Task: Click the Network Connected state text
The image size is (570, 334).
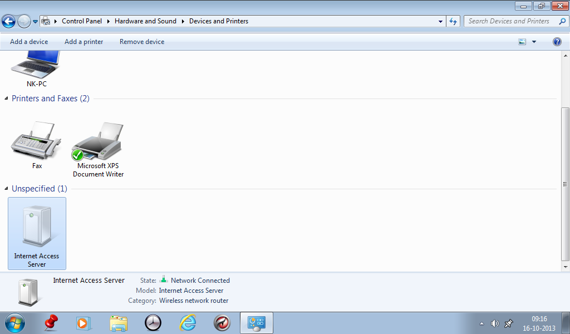Action: [x=200, y=281]
